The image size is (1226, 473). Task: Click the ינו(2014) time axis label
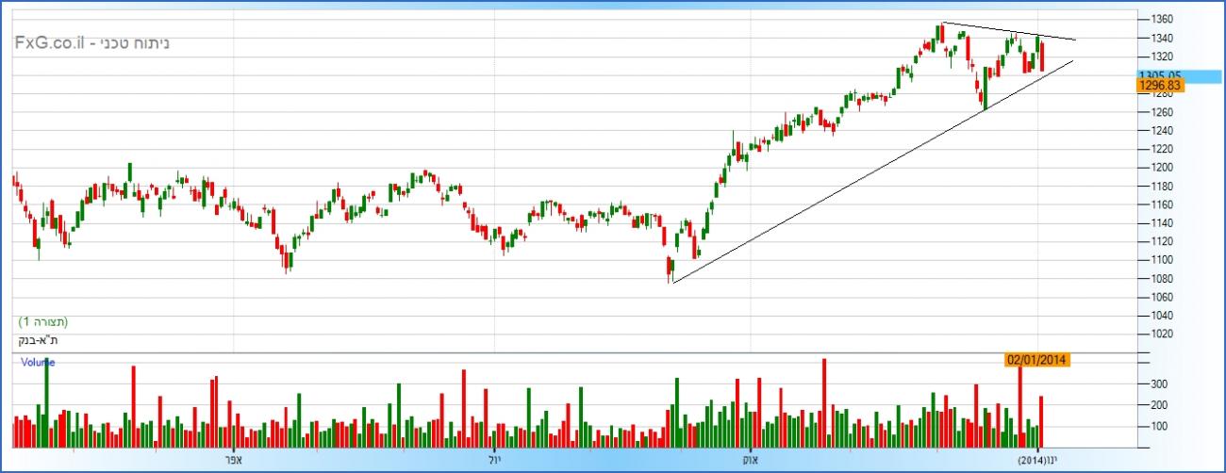click(x=1038, y=460)
